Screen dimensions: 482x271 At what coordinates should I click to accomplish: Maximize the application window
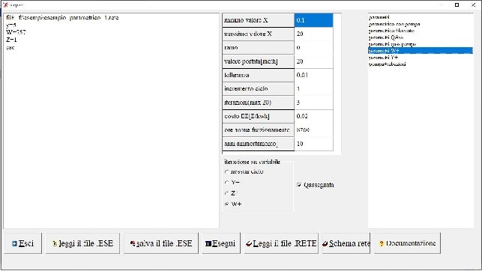click(x=457, y=4)
